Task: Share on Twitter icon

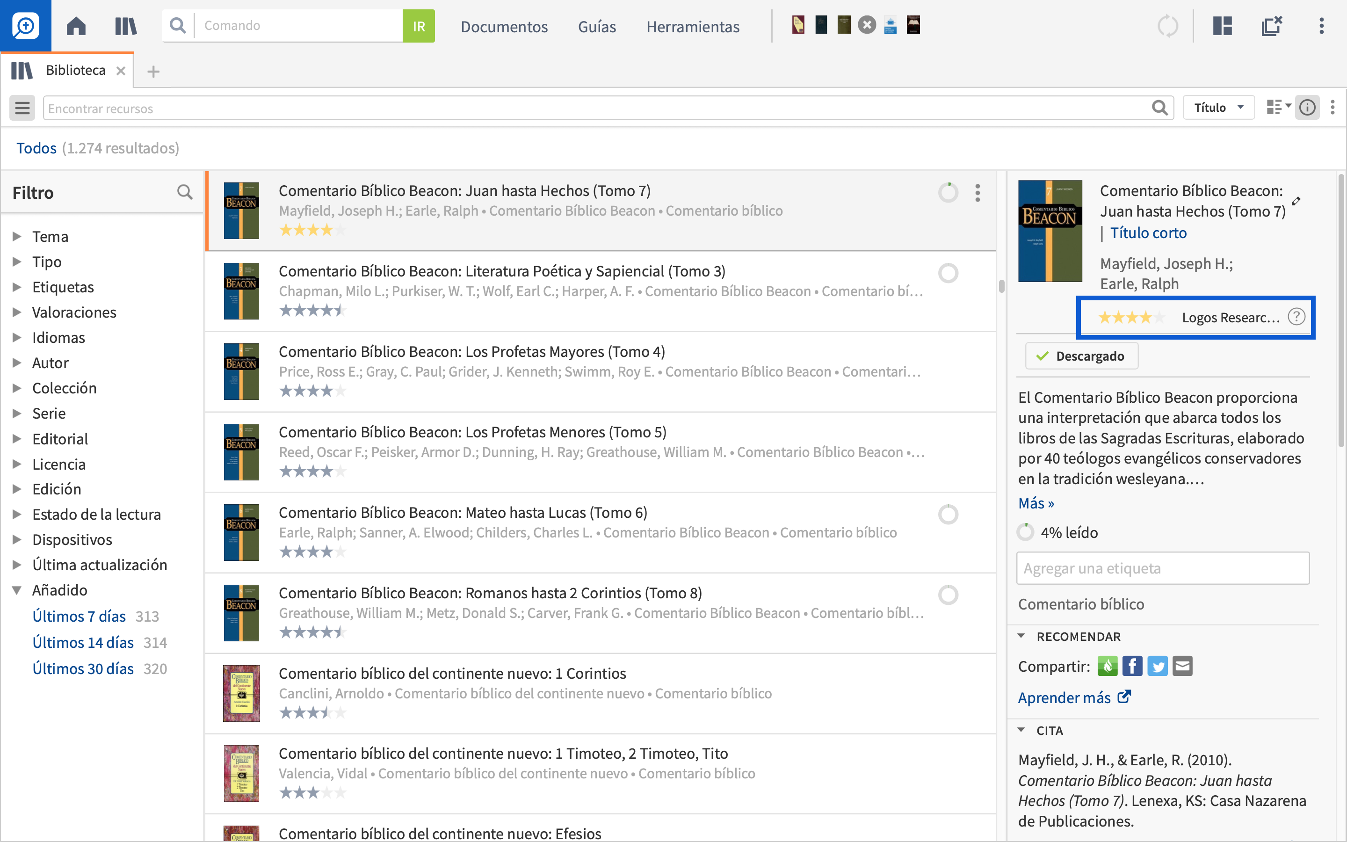Action: point(1158,666)
